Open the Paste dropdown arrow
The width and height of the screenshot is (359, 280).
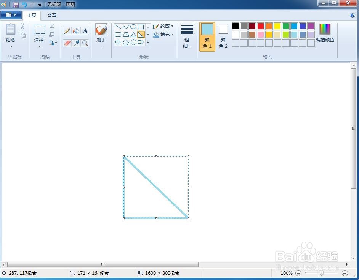11,47
